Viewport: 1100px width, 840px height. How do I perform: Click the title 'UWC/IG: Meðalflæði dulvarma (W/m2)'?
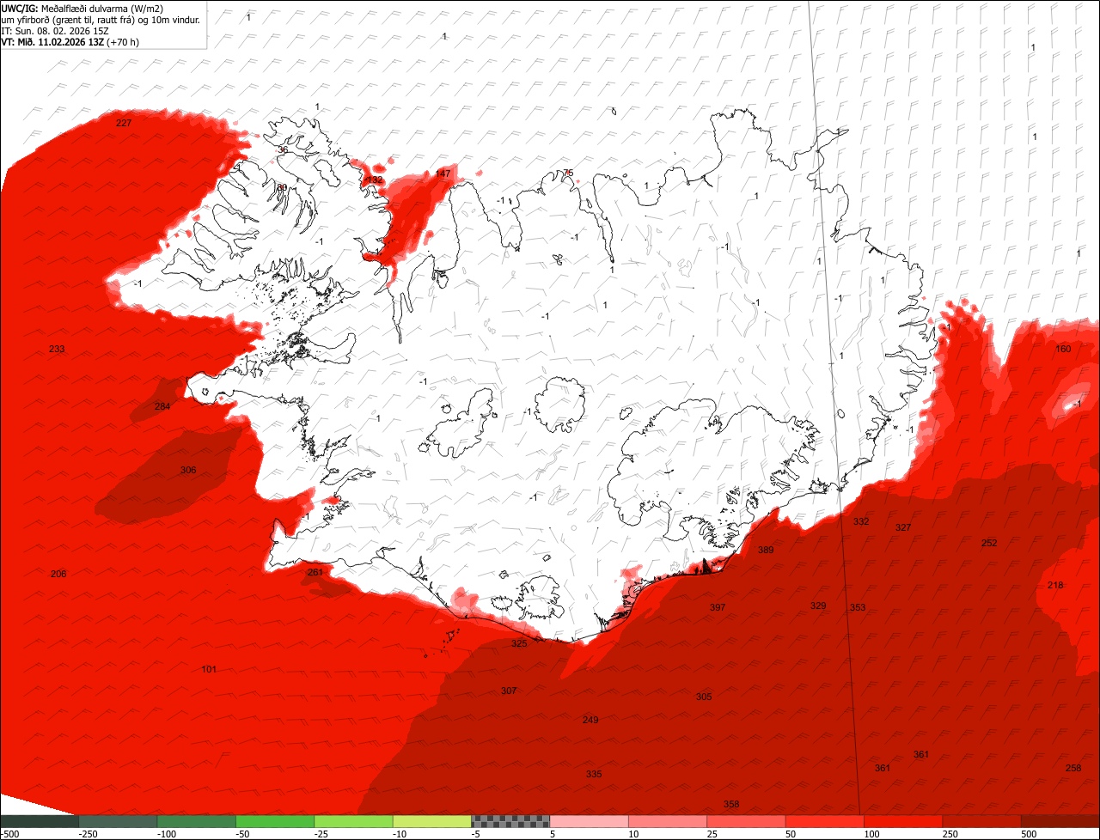[82, 9]
